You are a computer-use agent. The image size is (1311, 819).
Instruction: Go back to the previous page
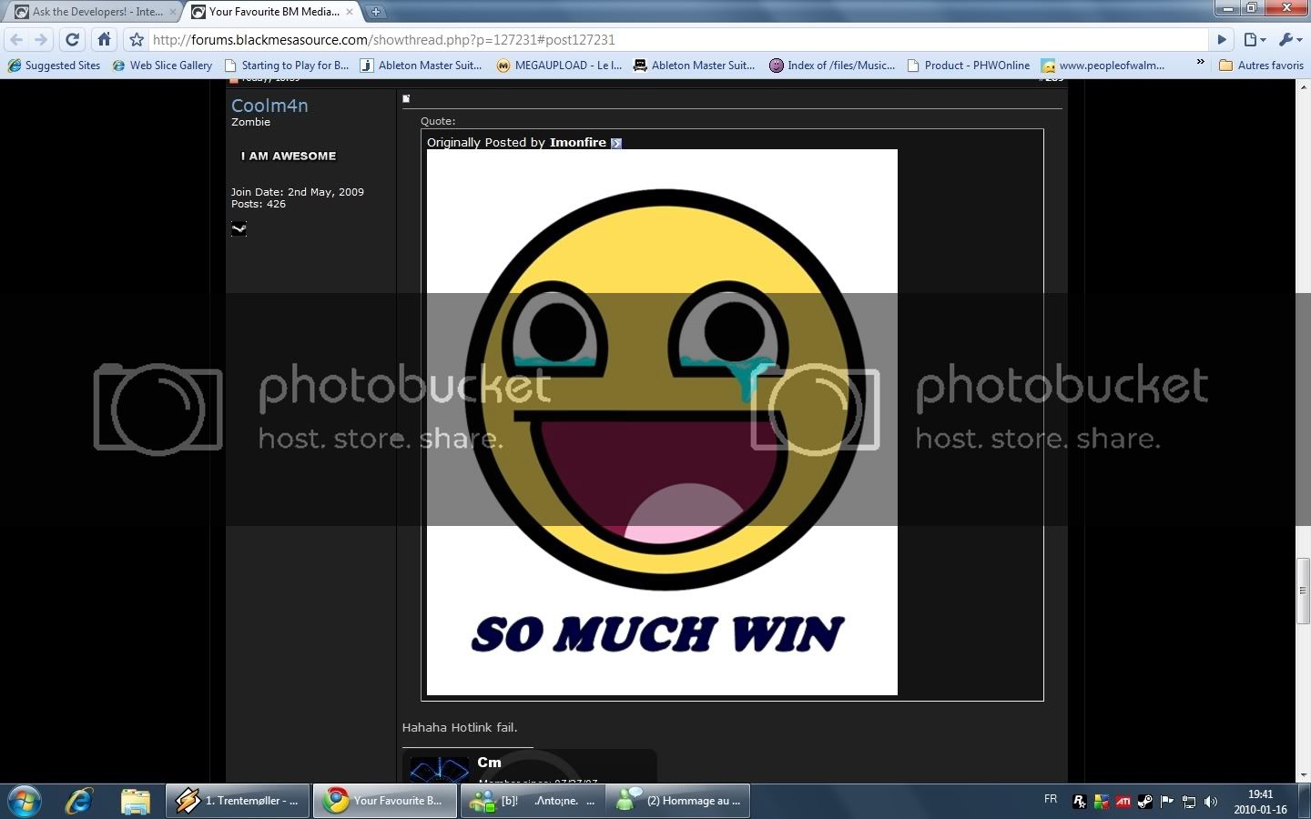(x=16, y=40)
